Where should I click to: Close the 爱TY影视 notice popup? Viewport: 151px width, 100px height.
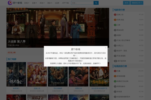106,48
